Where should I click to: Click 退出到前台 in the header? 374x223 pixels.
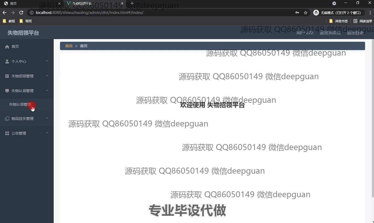(x=330, y=33)
